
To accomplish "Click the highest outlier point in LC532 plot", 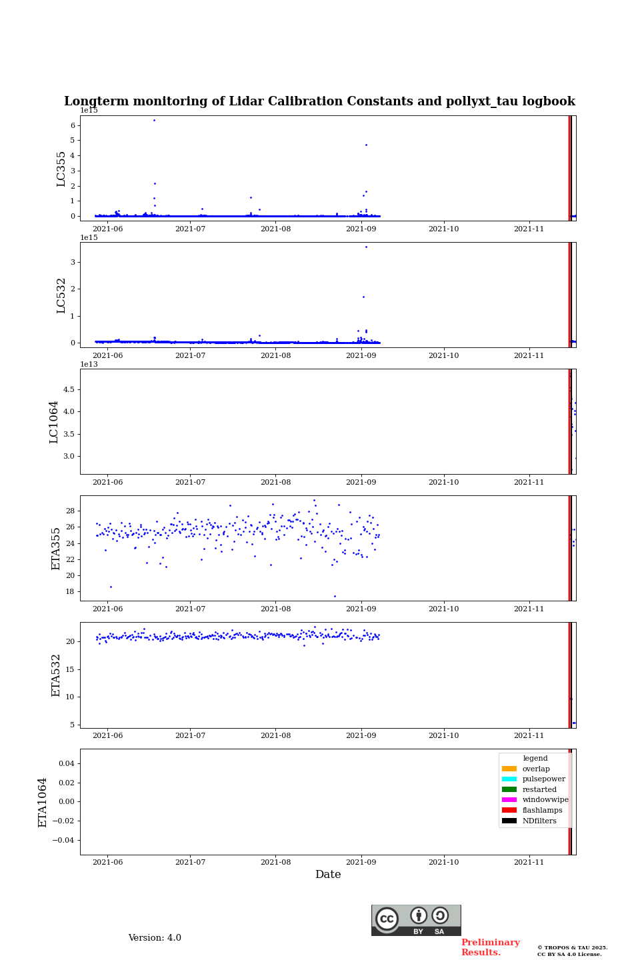I will click(x=365, y=247).
